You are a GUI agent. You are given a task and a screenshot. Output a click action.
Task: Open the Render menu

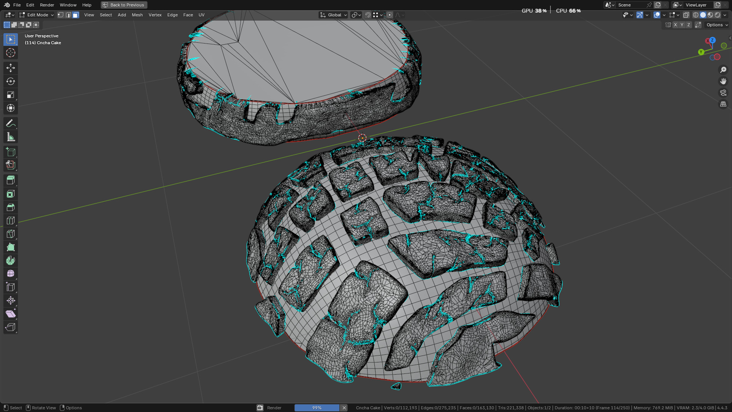click(x=47, y=5)
